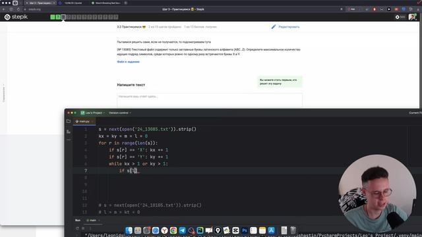The image size is (422, 237).
Task: Close the main.py editor tab
Action: (93, 121)
